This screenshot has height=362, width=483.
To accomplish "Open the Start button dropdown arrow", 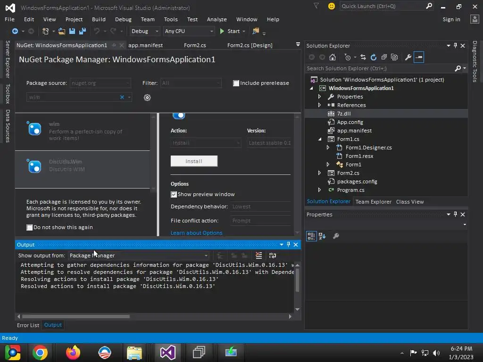I will pos(244,32).
